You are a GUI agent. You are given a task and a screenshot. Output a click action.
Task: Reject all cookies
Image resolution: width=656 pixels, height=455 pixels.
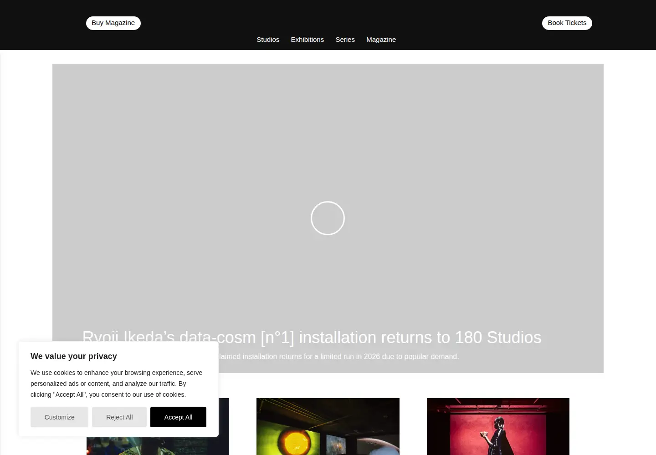(119, 417)
